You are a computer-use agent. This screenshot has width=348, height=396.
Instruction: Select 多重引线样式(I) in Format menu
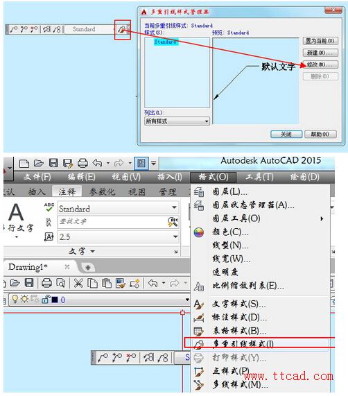click(x=261, y=344)
